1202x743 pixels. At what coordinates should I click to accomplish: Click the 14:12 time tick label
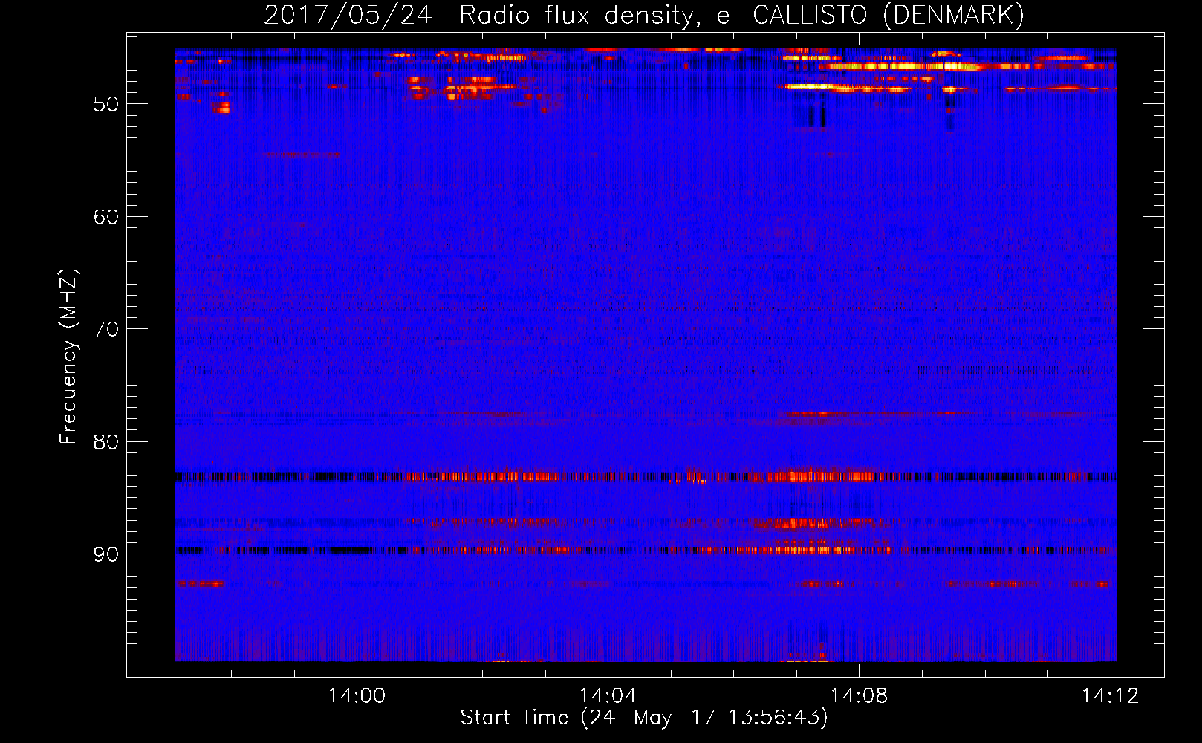pyautogui.click(x=1111, y=696)
